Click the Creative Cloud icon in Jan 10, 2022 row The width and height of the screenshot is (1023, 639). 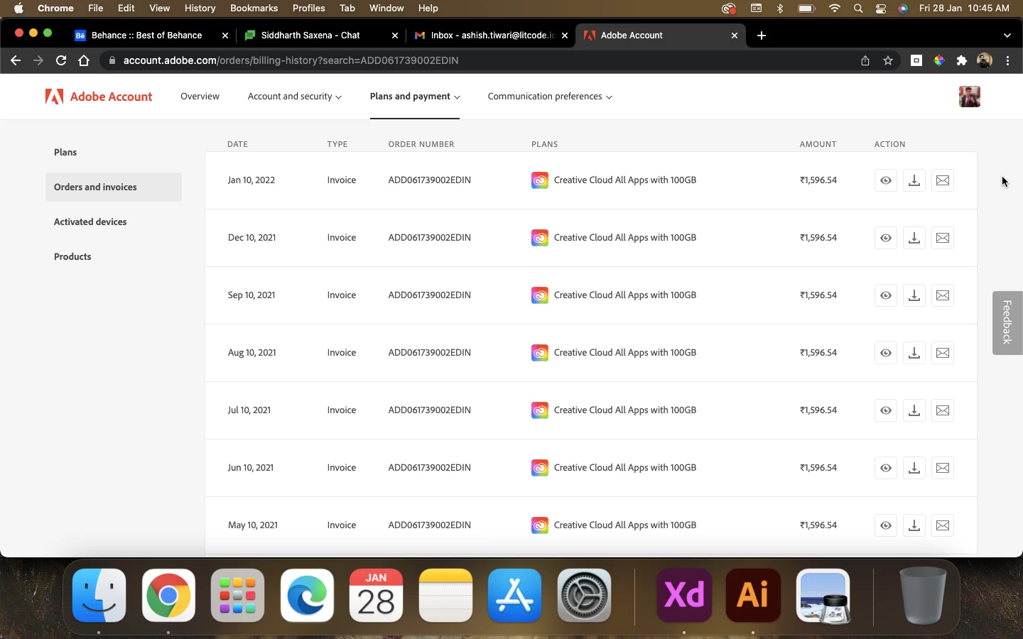pyautogui.click(x=540, y=180)
